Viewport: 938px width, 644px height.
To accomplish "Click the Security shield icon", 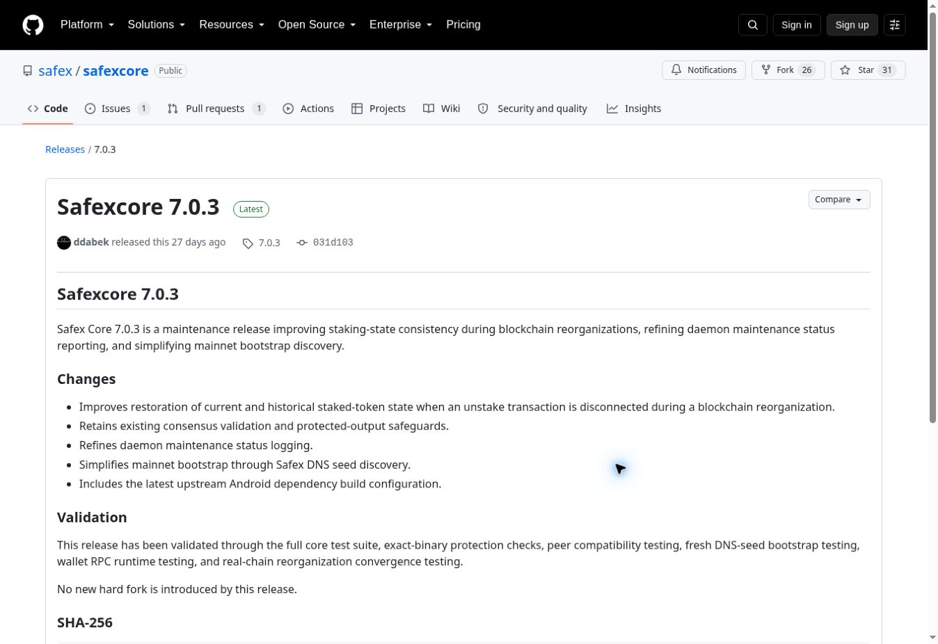I will [483, 108].
